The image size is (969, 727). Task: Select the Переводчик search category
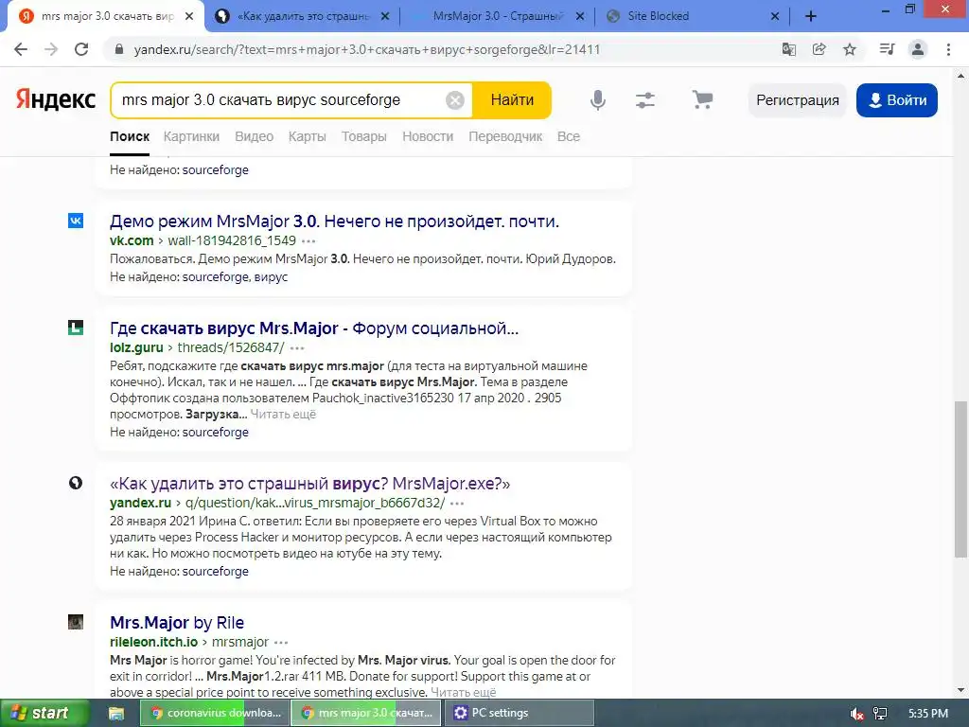505,136
